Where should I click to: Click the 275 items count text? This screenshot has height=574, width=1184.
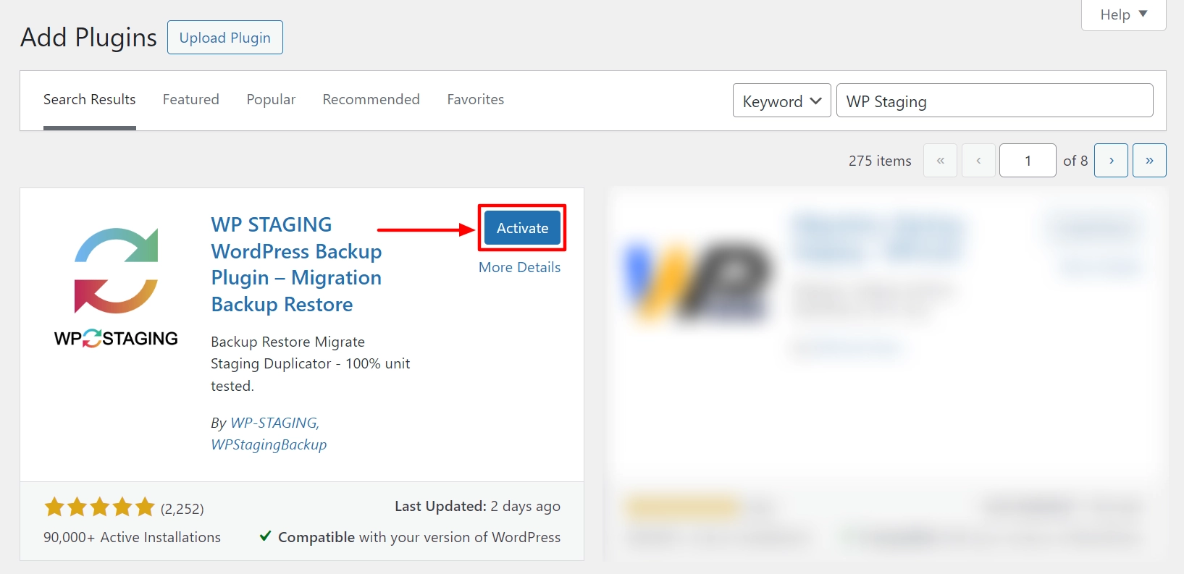(880, 161)
